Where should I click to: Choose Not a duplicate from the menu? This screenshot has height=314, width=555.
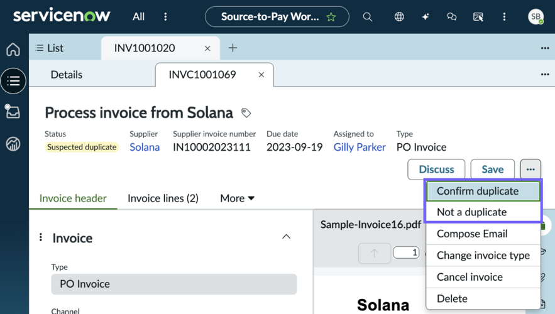pos(483,212)
